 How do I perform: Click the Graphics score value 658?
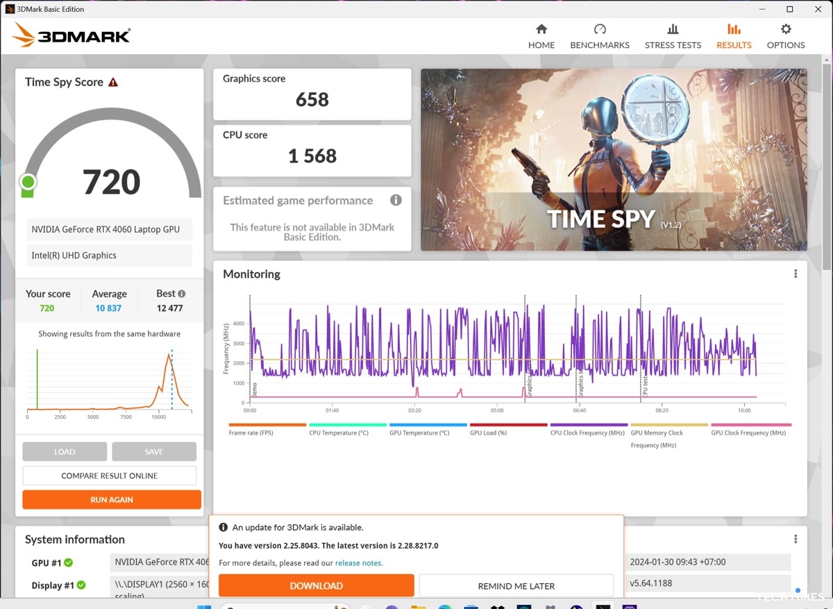coord(312,99)
